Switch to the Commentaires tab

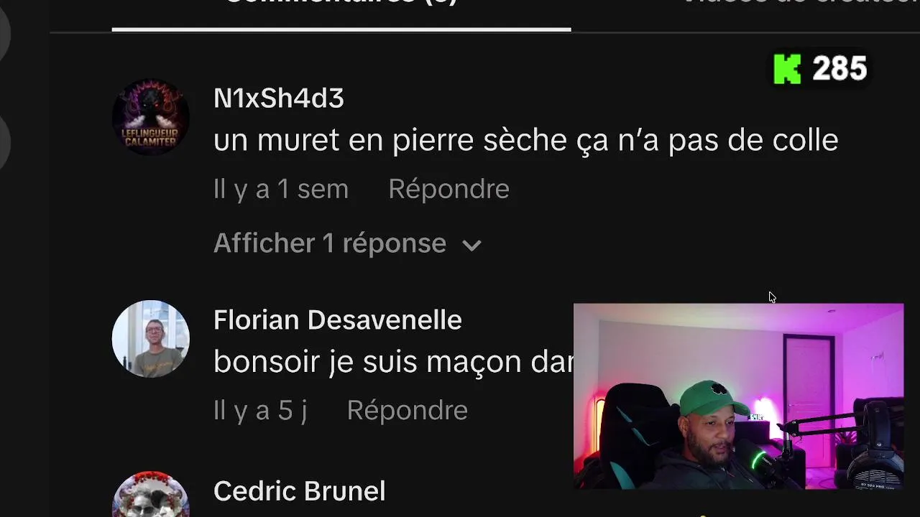[341, 4]
